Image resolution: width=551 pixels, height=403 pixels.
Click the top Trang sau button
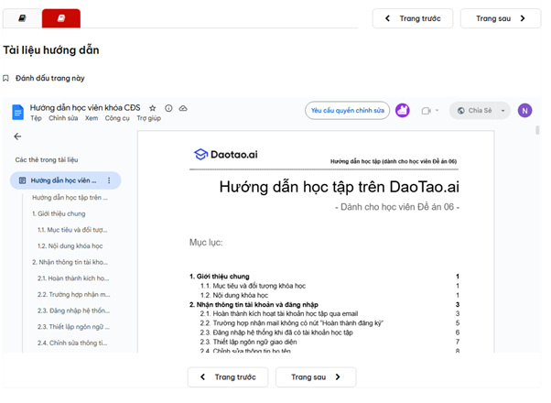[501, 18]
